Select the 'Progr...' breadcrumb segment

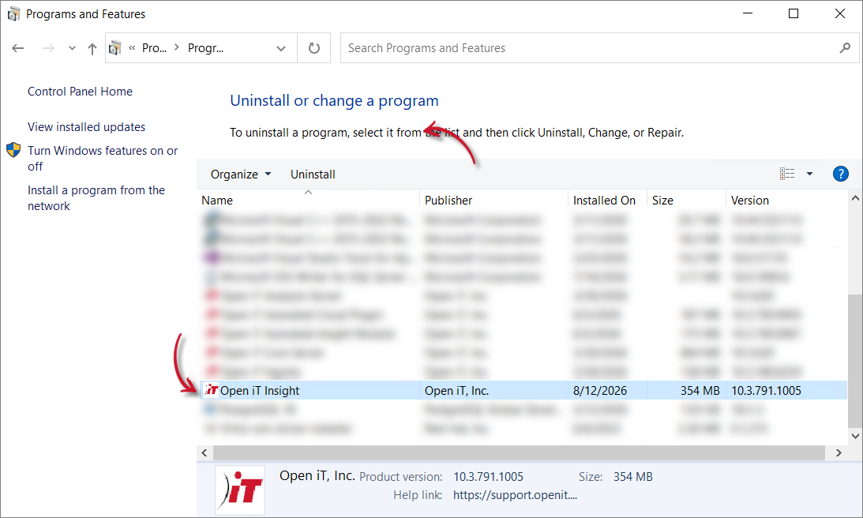pos(205,48)
